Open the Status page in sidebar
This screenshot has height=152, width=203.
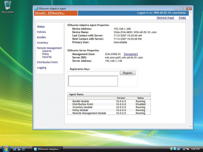click(41, 27)
